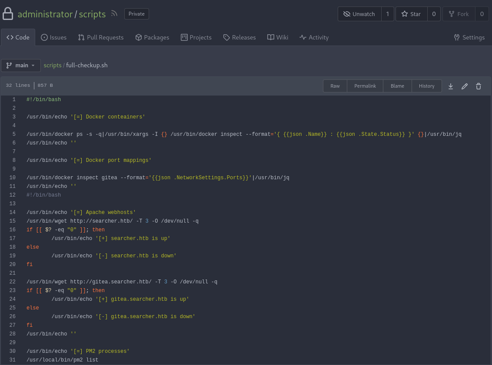Click the 'PM2 processes' echo line
This screenshot has height=365, width=492.
tap(78, 351)
